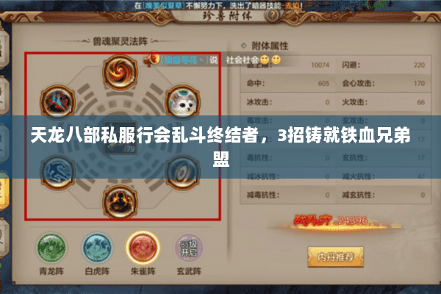Click the article title banner overlay
The height and width of the screenshot is (294, 441).
point(220,147)
